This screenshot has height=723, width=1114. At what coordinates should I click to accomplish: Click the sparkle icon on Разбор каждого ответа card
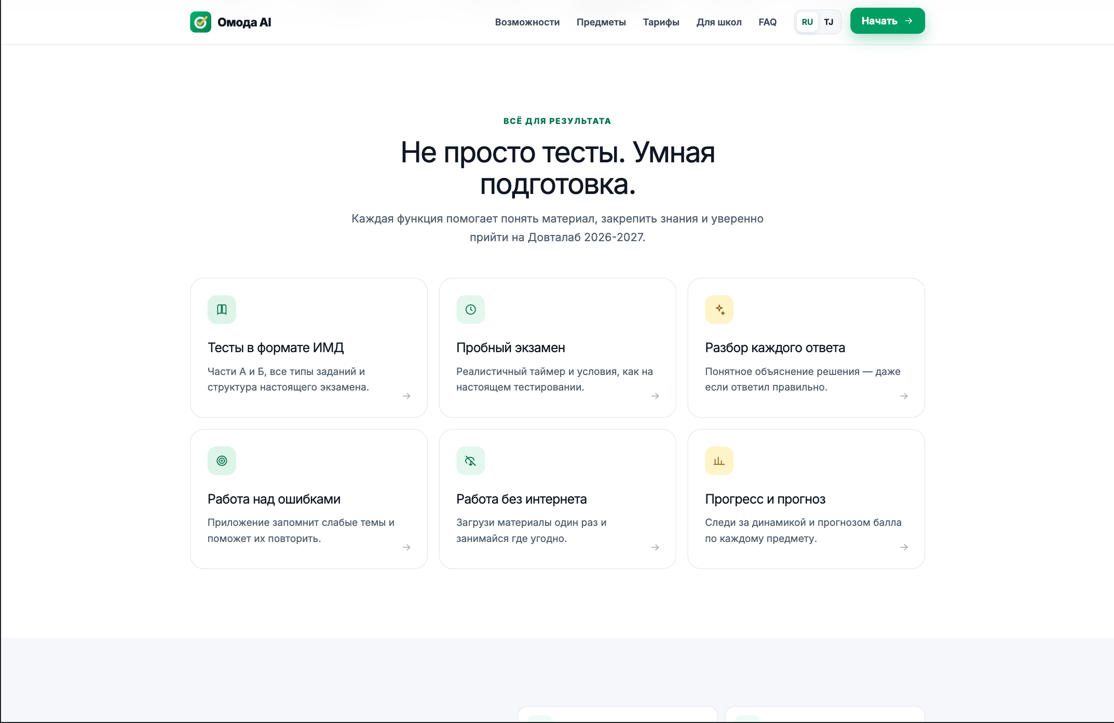click(x=719, y=310)
